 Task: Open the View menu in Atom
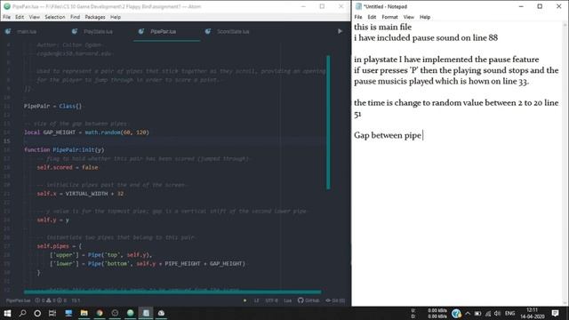pos(35,17)
